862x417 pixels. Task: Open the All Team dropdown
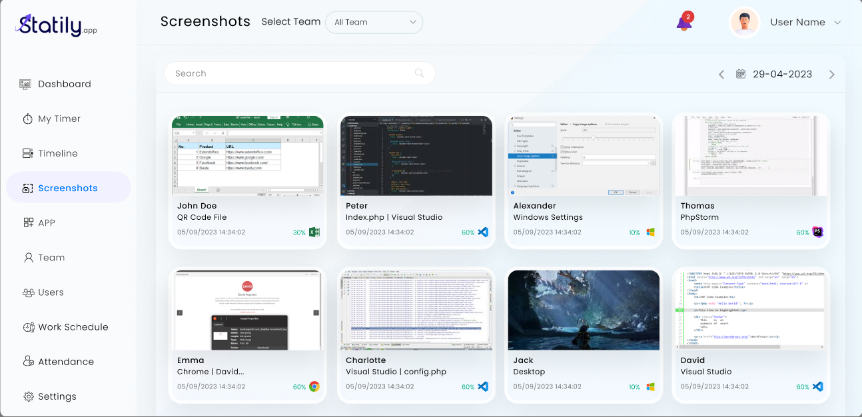[x=374, y=22]
